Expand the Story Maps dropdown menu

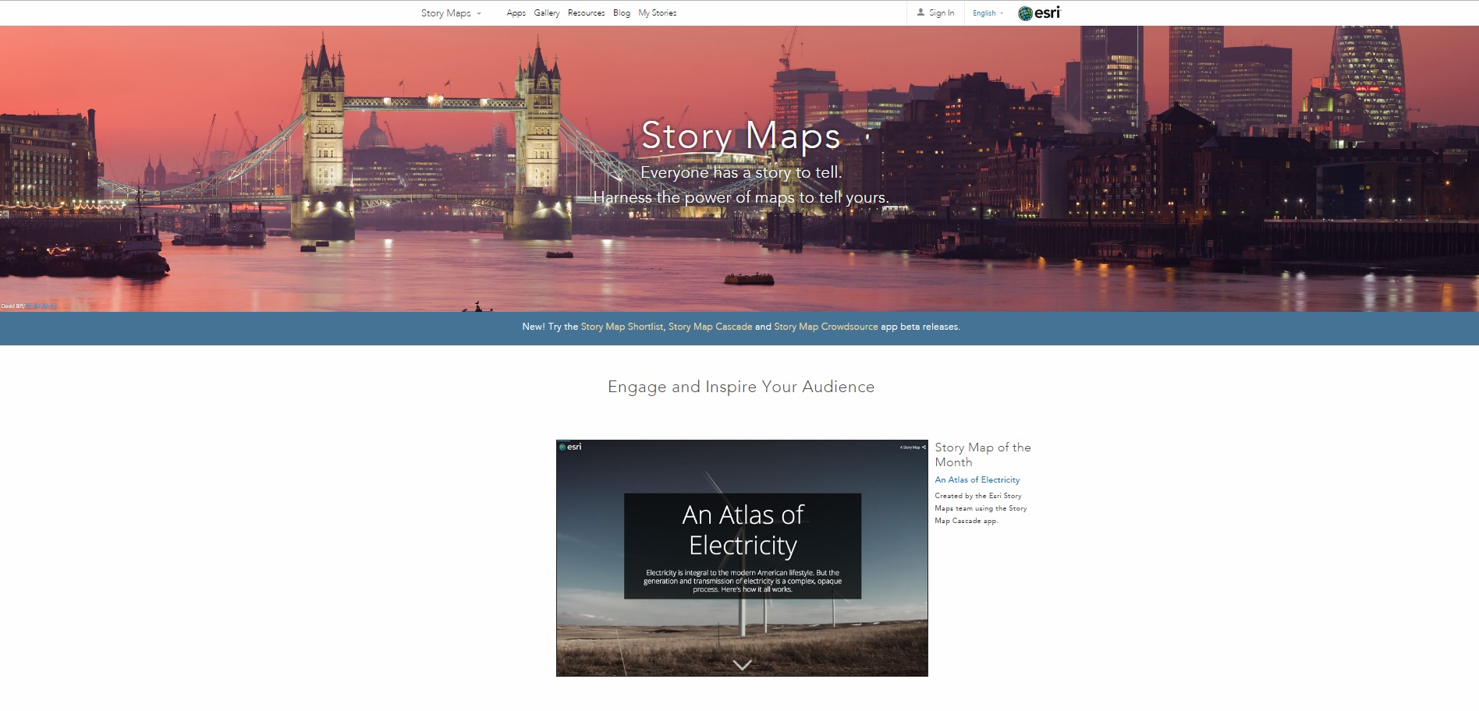(x=451, y=13)
